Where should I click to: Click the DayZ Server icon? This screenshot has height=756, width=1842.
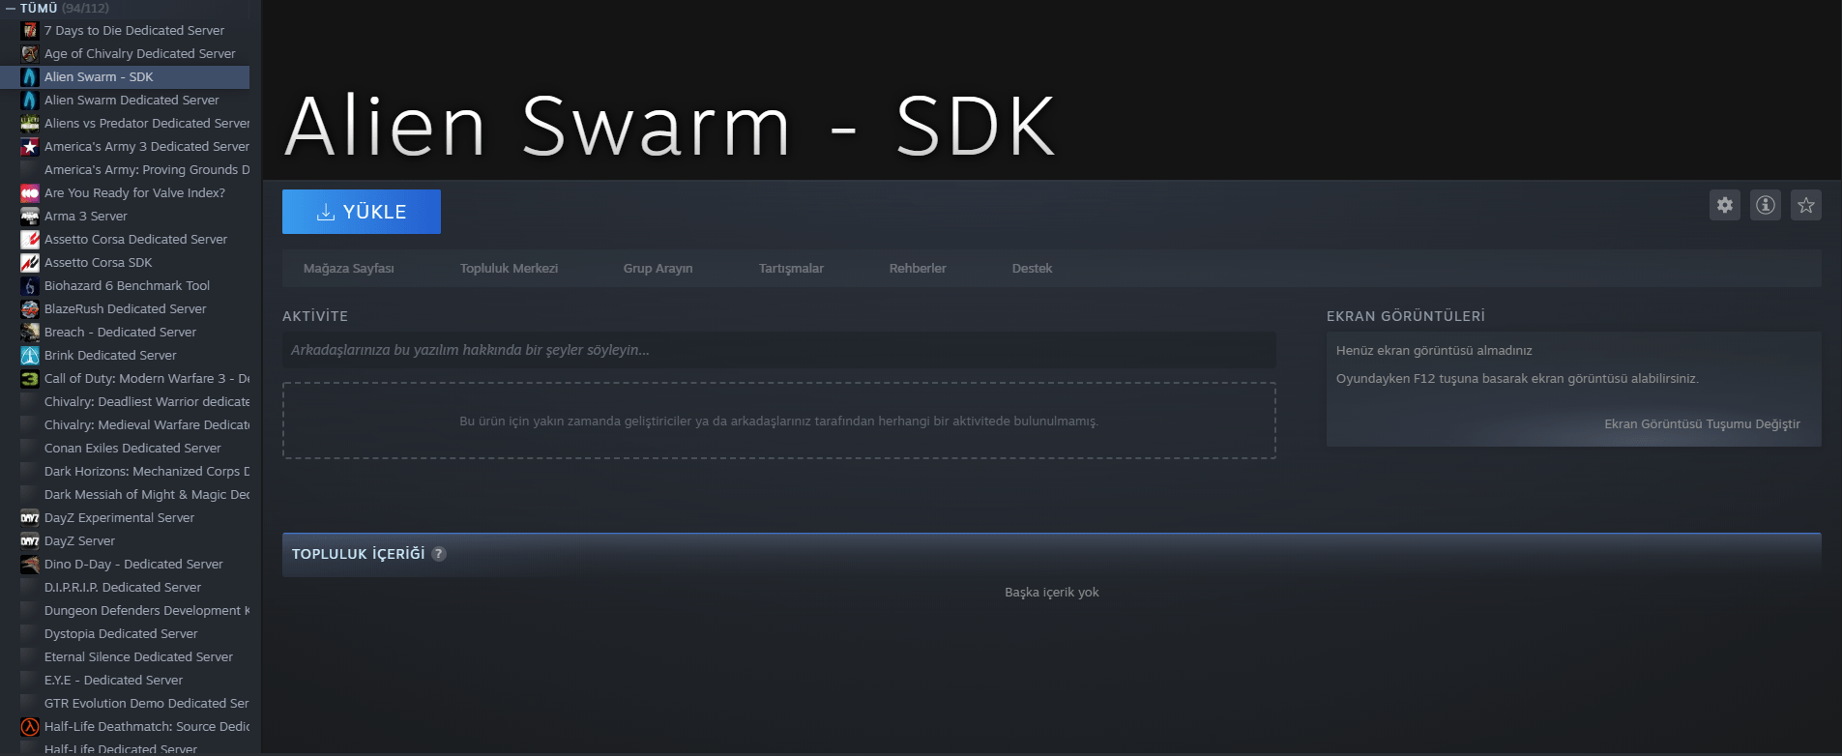click(x=30, y=540)
